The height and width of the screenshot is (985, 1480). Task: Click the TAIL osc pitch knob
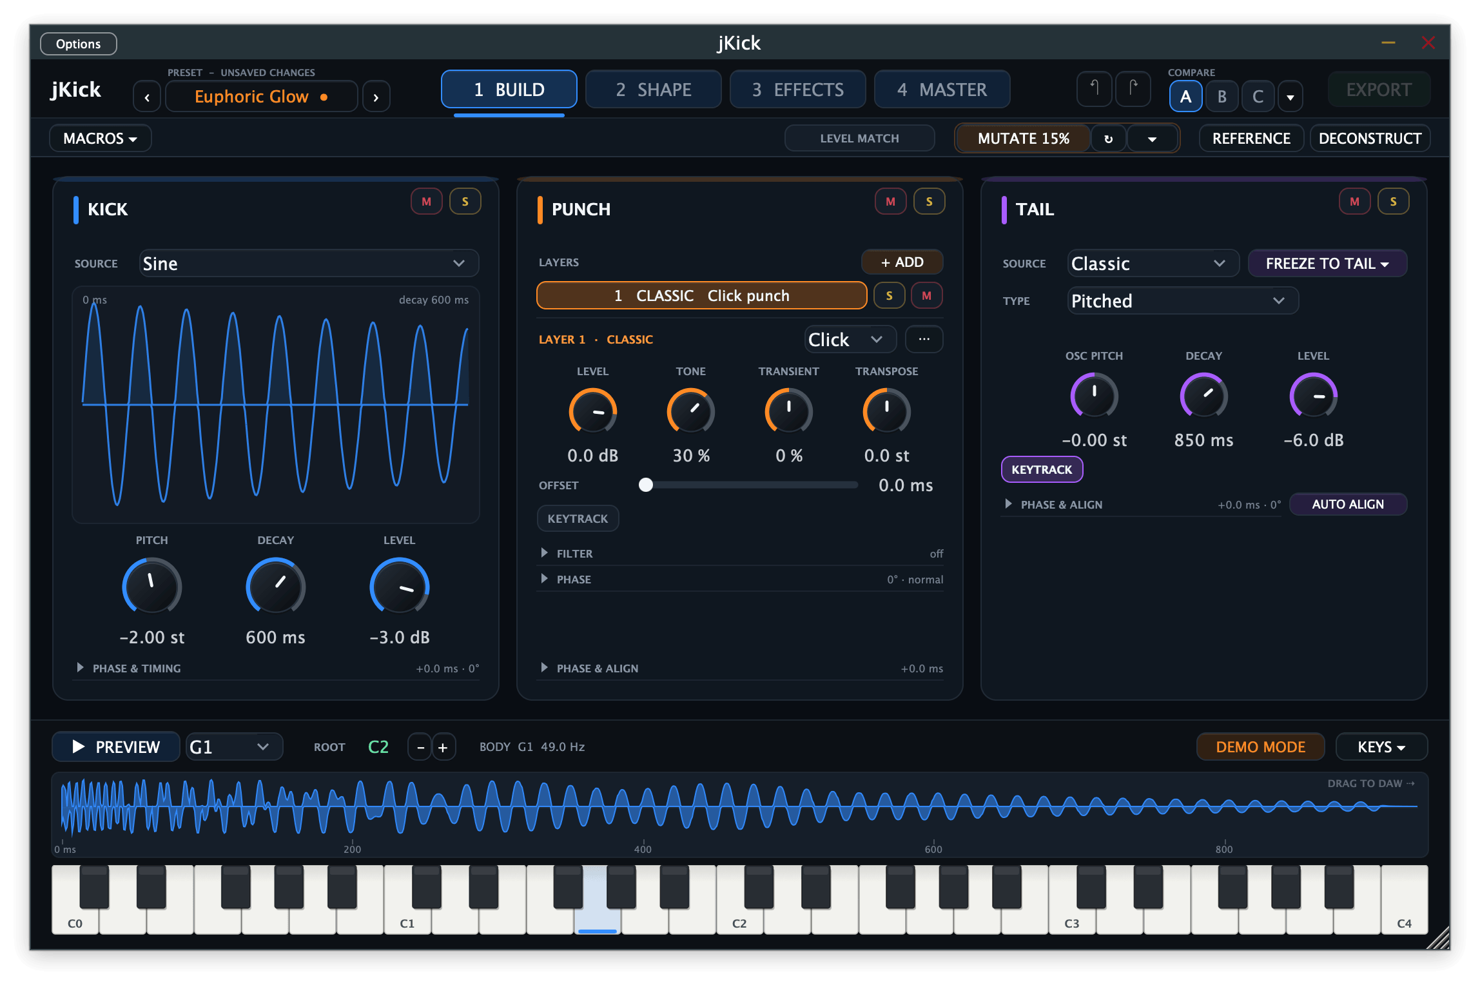(1094, 395)
